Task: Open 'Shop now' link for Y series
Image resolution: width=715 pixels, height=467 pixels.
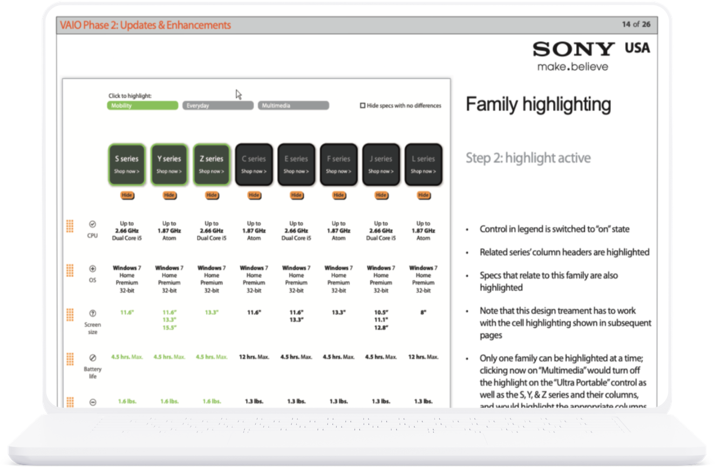Action: tap(169, 171)
